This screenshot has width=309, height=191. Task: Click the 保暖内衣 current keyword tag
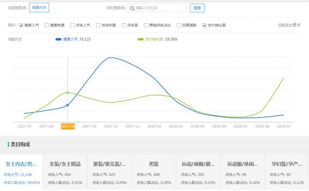pyautogui.click(x=39, y=8)
